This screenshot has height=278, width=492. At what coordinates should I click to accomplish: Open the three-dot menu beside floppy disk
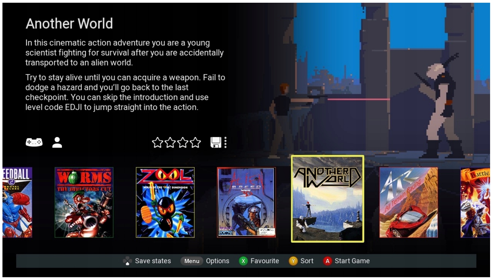point(225,142)
